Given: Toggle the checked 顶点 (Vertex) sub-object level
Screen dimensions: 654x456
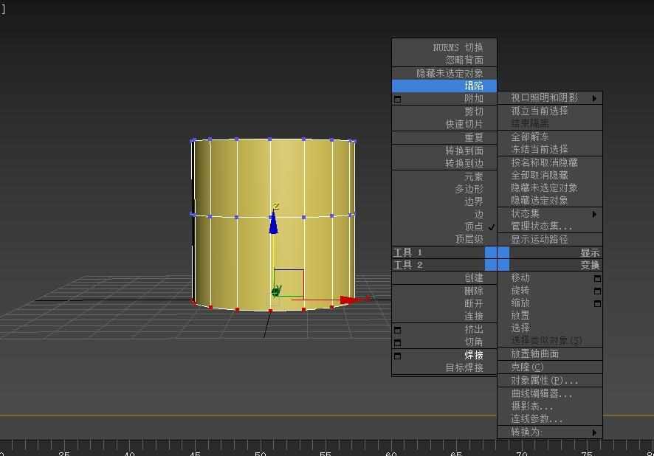Looking at the screenshot, I should (x=473, y=227).
